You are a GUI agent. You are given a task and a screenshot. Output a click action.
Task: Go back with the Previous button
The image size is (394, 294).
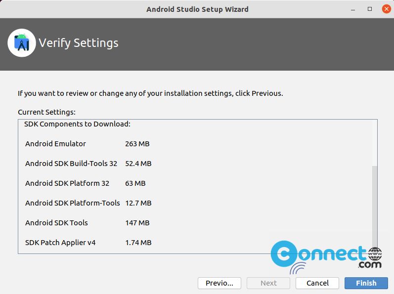click(x=219, y=283)
